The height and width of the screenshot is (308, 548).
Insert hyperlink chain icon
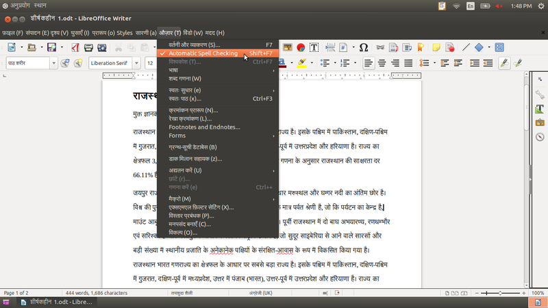coord(380,47)
